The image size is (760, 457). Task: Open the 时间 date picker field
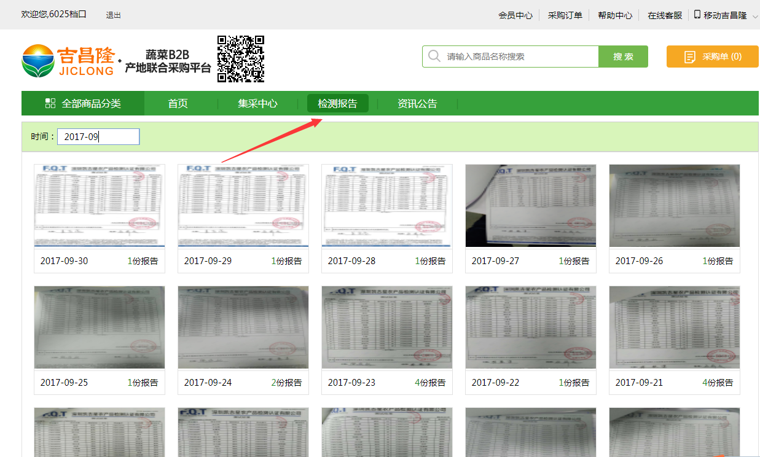coord(98,137)
